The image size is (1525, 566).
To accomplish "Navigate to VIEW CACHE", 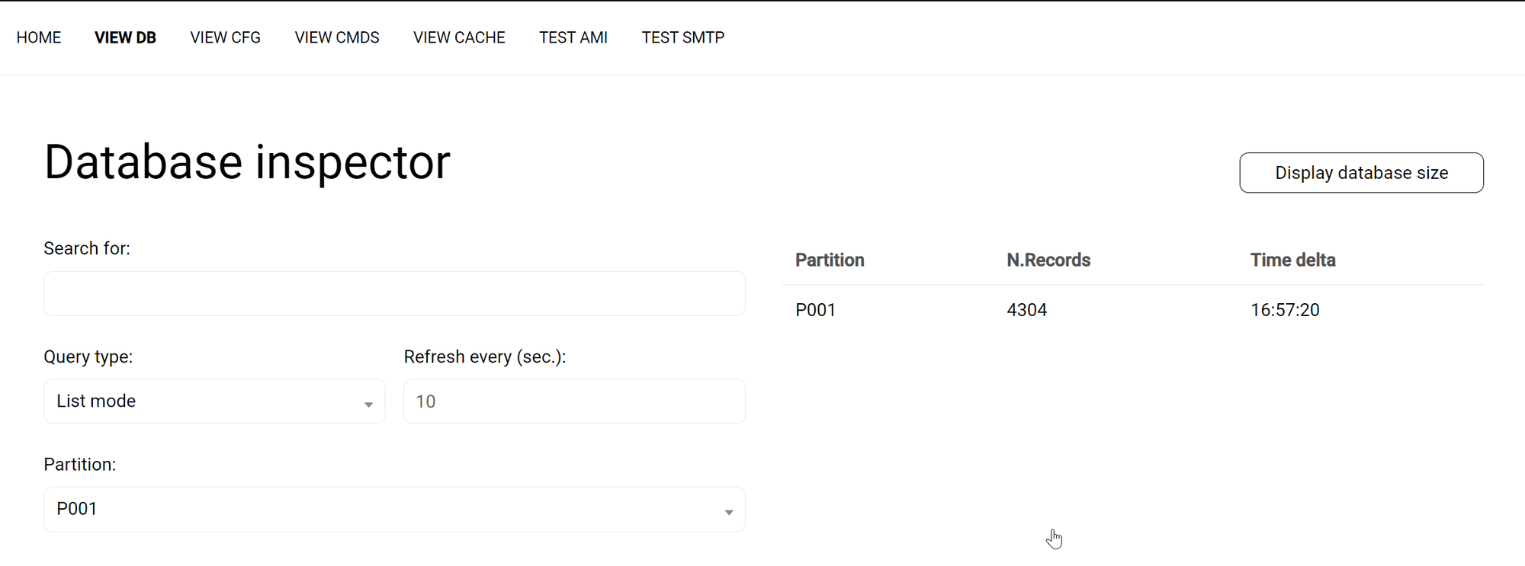I will point(459,37).
